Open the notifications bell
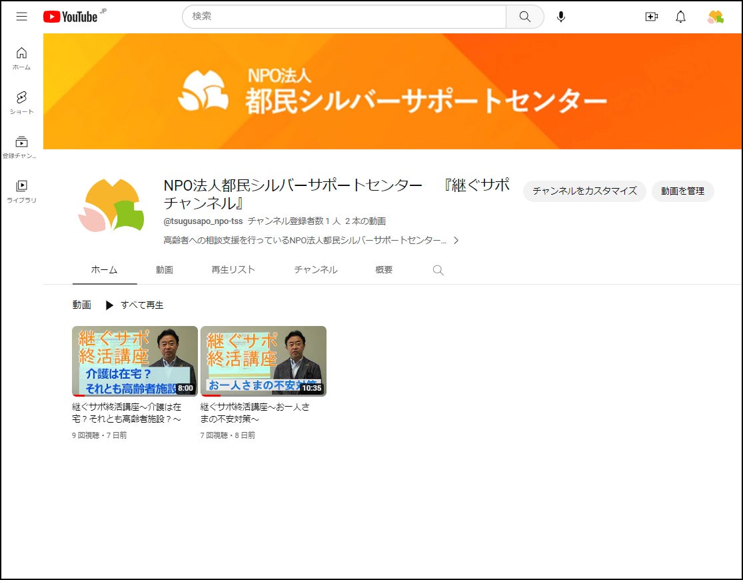This screenshot has width=743, height=580. coord(680,17)
